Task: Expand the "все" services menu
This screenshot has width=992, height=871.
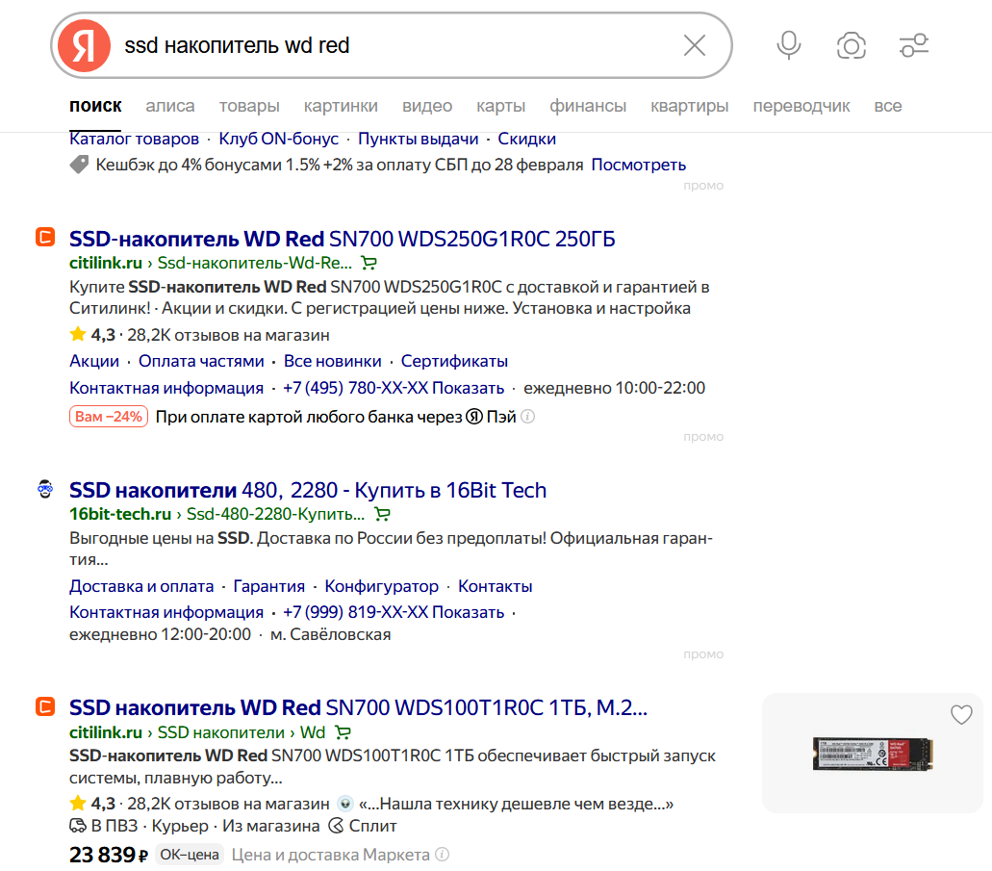Action: [x=888, y=106]
